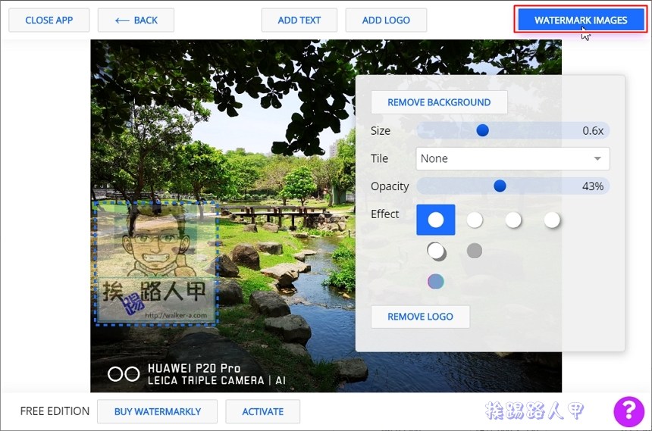Screen dimensions: 652x431
Task: Select the gray circle effect
Action: (475, 251)
